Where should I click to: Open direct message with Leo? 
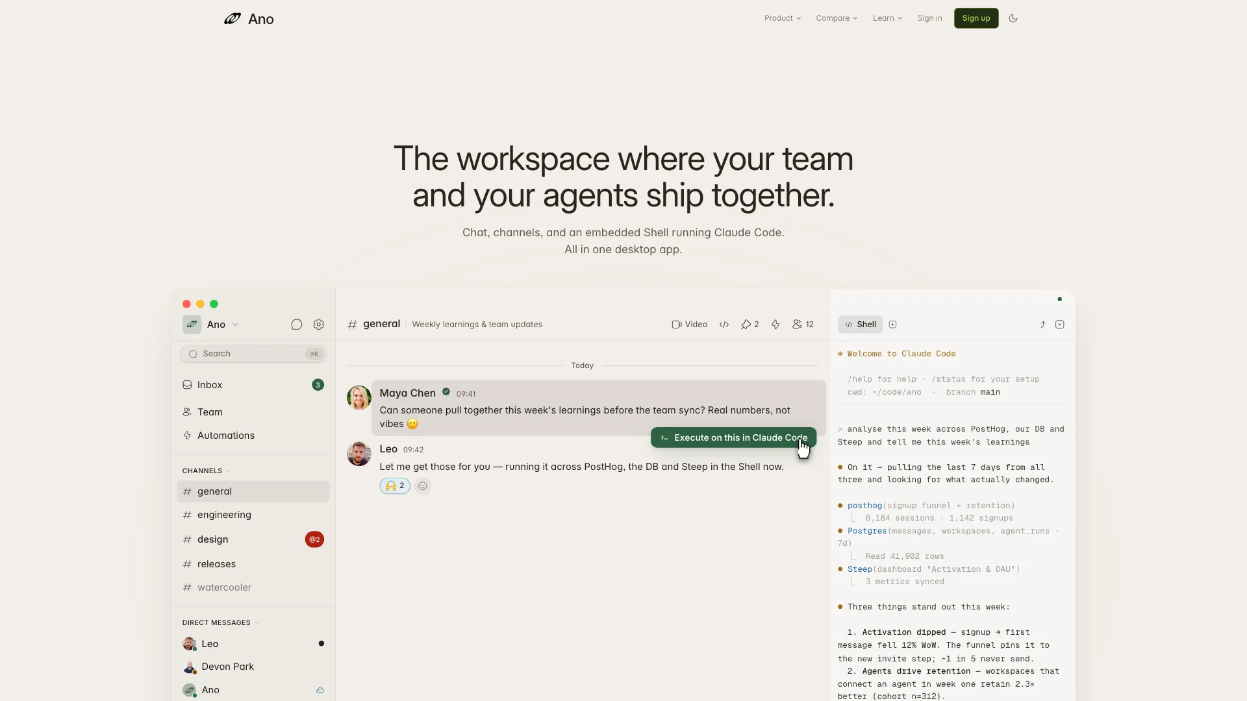tap(253, 644)
